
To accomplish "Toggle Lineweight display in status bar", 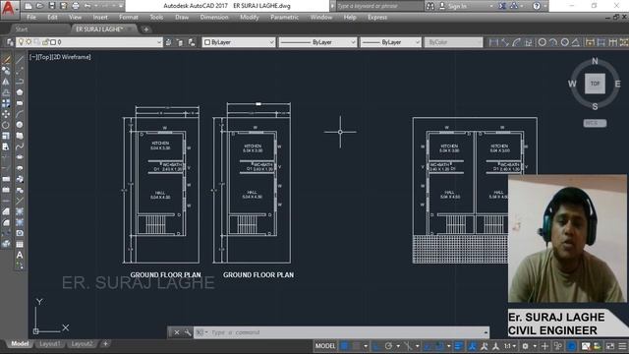I will point(459,346).
